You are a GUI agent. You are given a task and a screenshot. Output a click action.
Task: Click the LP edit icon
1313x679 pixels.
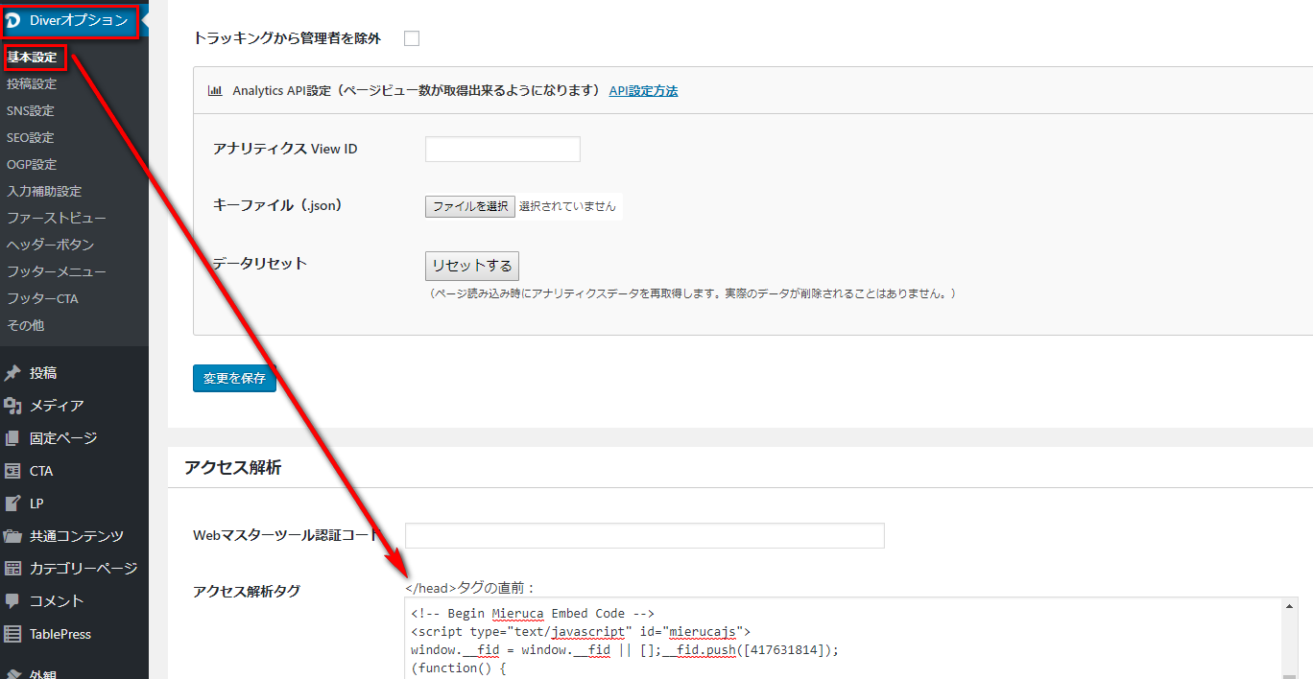[12, 503]
